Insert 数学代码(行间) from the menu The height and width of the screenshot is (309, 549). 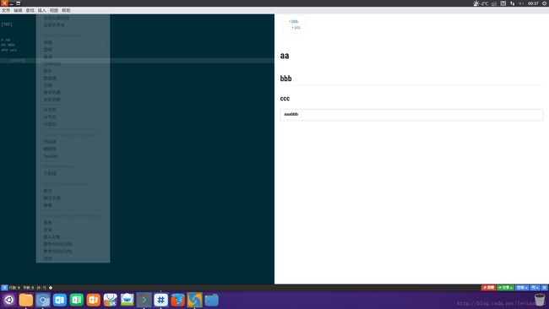[x=73, y=244]
